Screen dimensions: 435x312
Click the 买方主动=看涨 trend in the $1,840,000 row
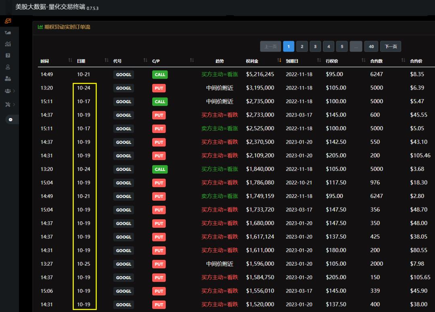[x=220, y=169]
